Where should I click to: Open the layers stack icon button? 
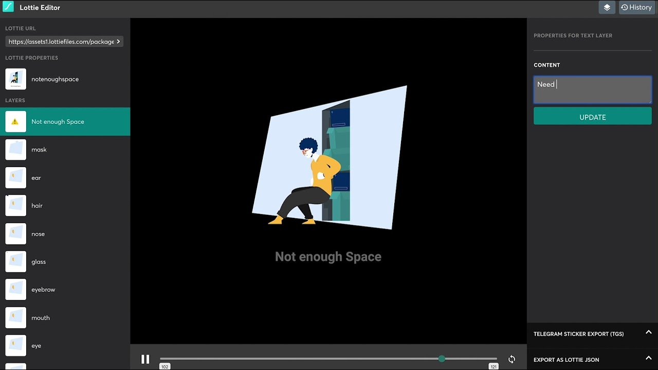point(607,7)
